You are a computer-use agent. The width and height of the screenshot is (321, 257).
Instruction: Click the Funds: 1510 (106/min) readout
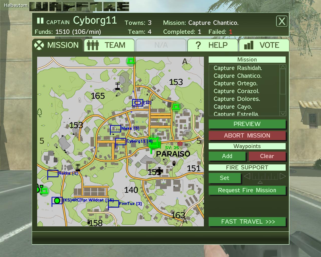pyautogui.click(x=68, y=32)
